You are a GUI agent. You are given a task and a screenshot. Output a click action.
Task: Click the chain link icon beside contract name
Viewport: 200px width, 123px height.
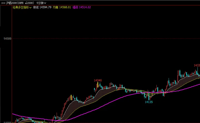(x=3, y=2)
